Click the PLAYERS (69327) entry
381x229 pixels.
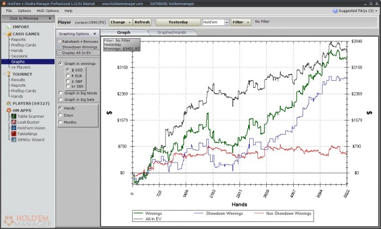31,104
